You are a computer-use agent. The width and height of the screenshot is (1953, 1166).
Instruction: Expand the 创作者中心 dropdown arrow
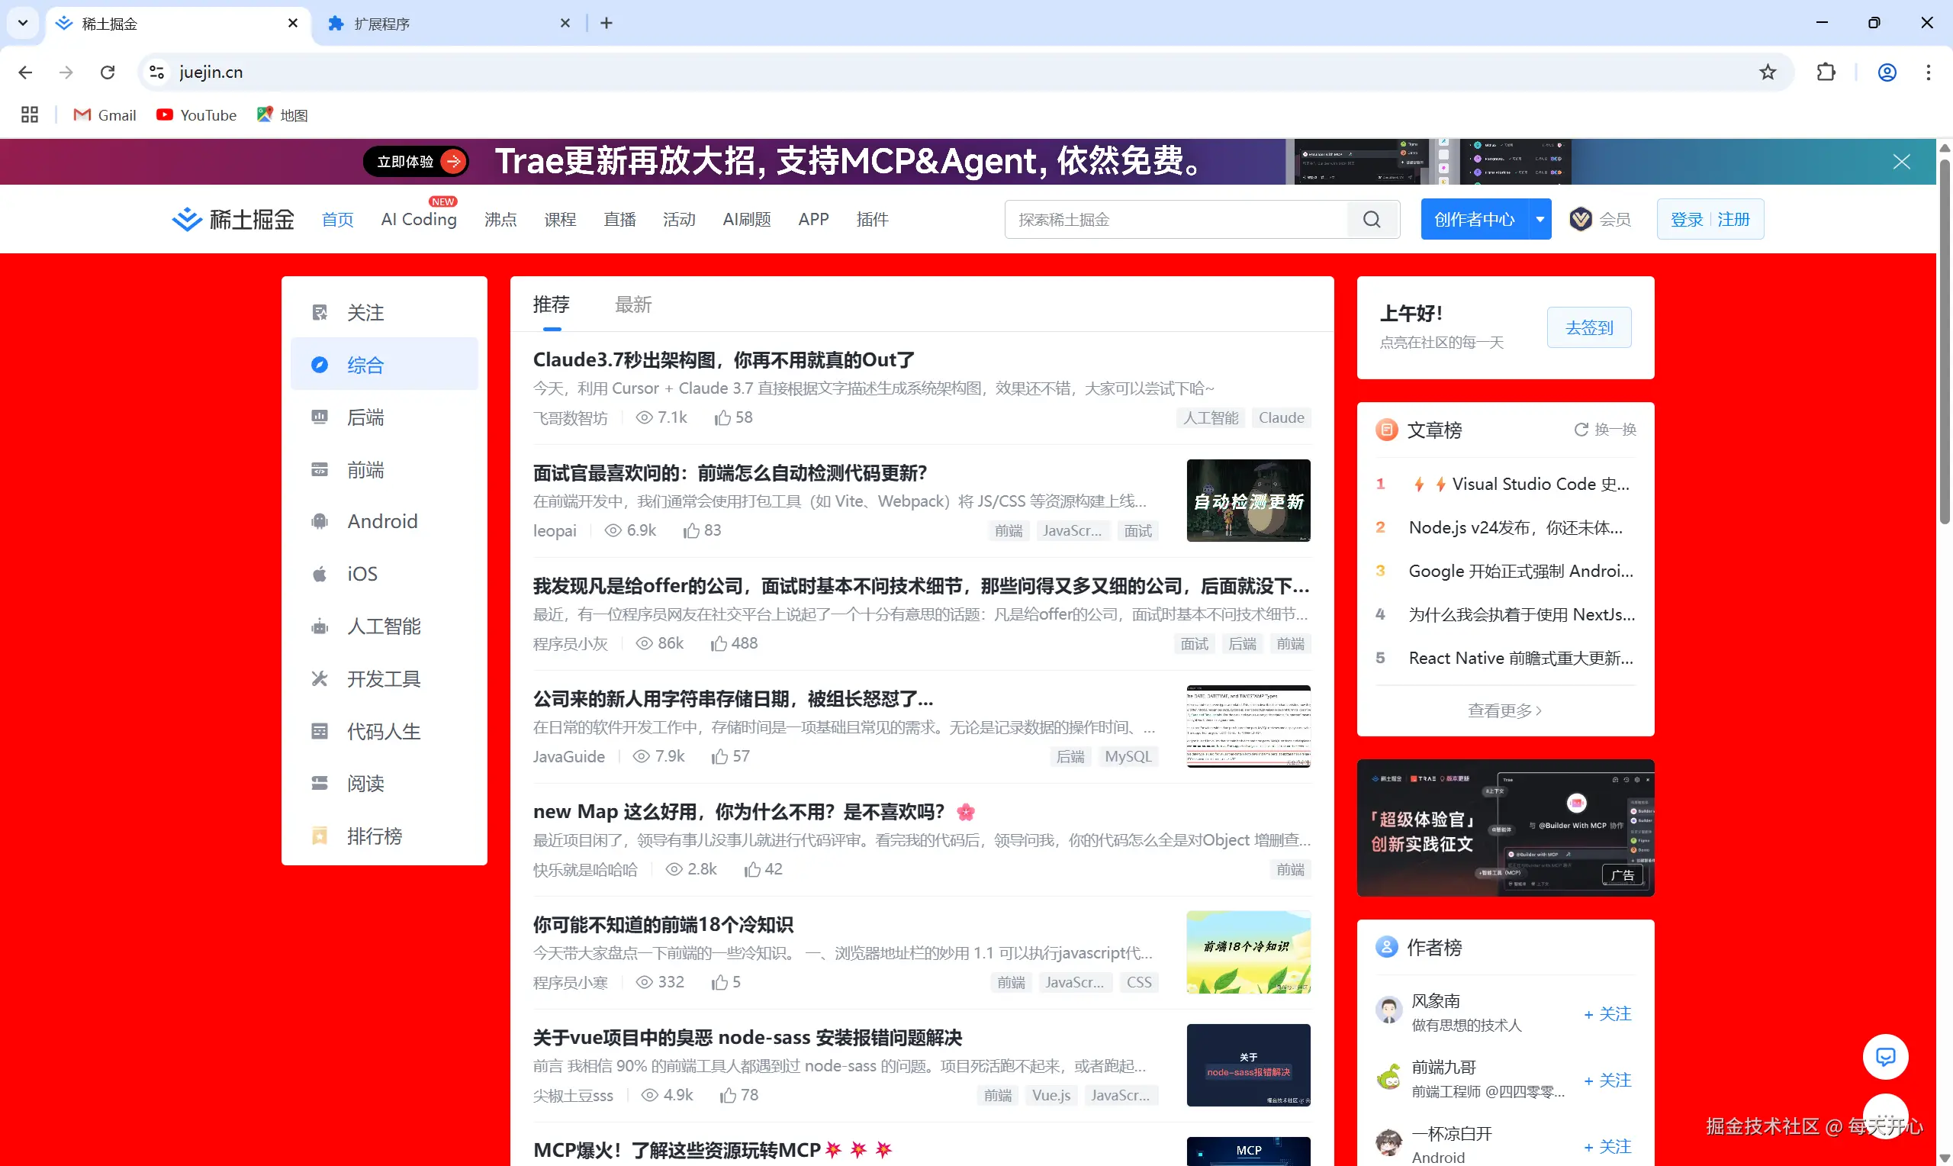point(1539,219)
